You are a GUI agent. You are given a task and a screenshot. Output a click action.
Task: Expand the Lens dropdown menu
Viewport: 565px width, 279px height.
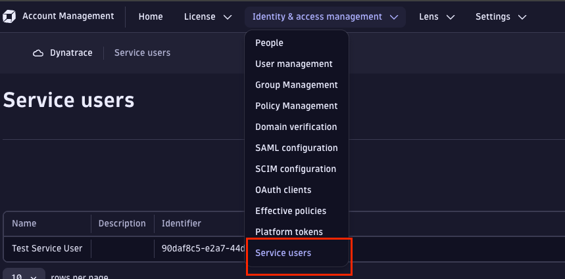point(437,16)
